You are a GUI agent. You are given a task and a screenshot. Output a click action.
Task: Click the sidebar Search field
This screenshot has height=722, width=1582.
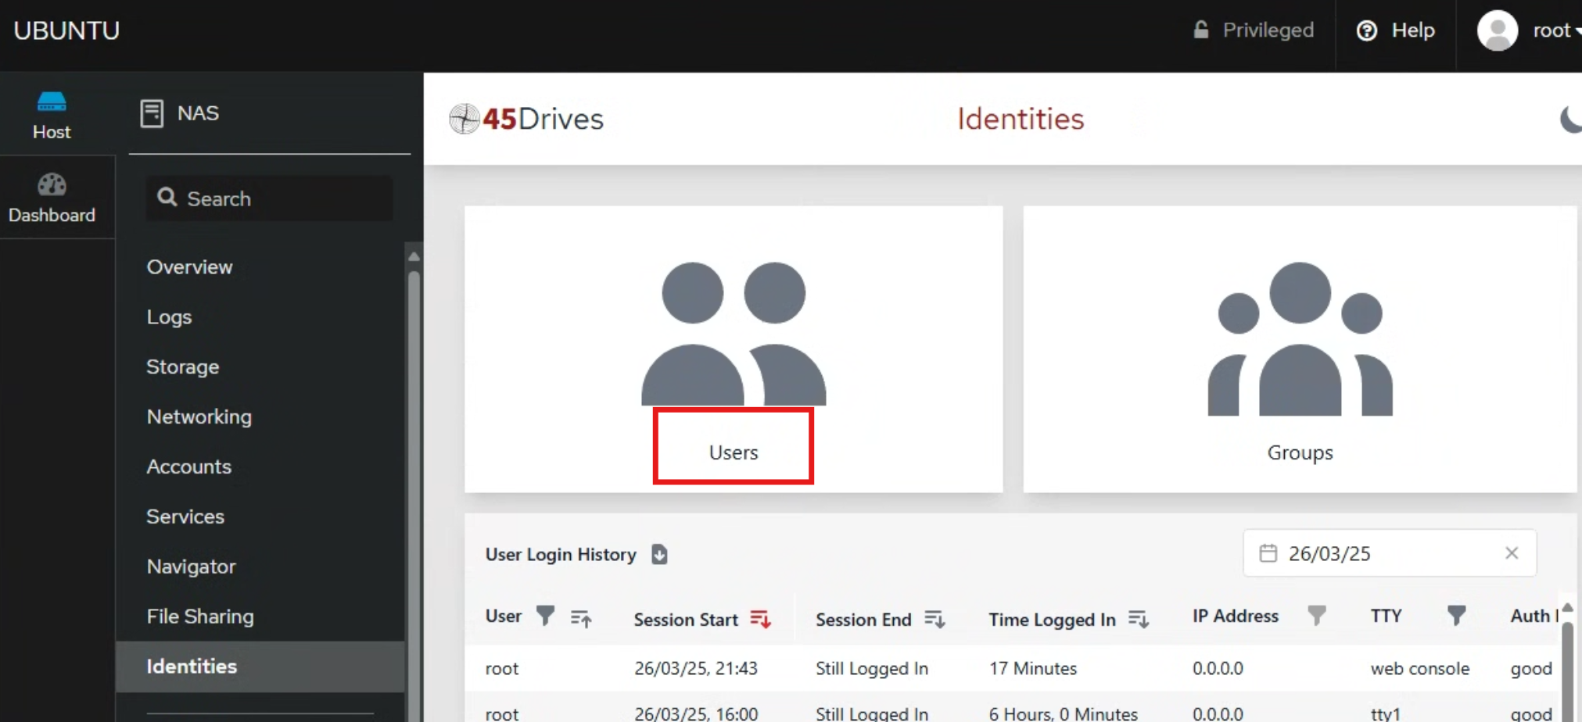click(x=269, y=198)
